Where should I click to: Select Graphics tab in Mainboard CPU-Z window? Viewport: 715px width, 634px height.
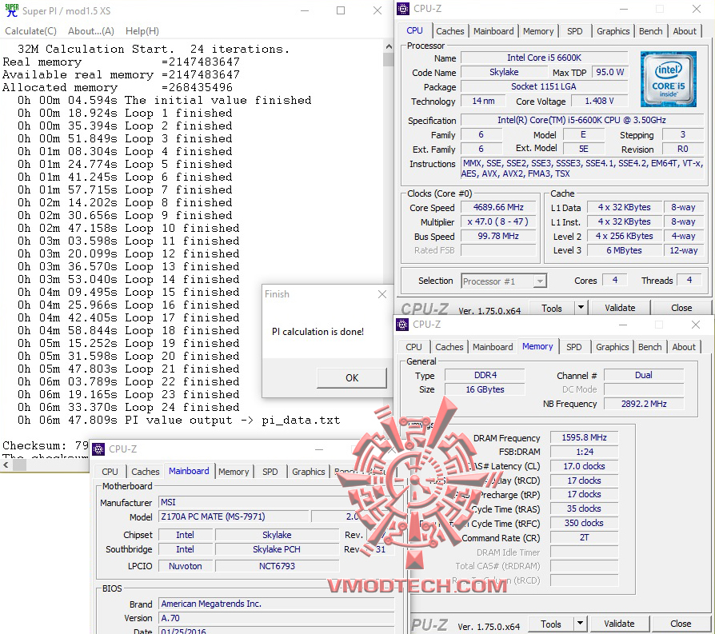click(308, 472)
